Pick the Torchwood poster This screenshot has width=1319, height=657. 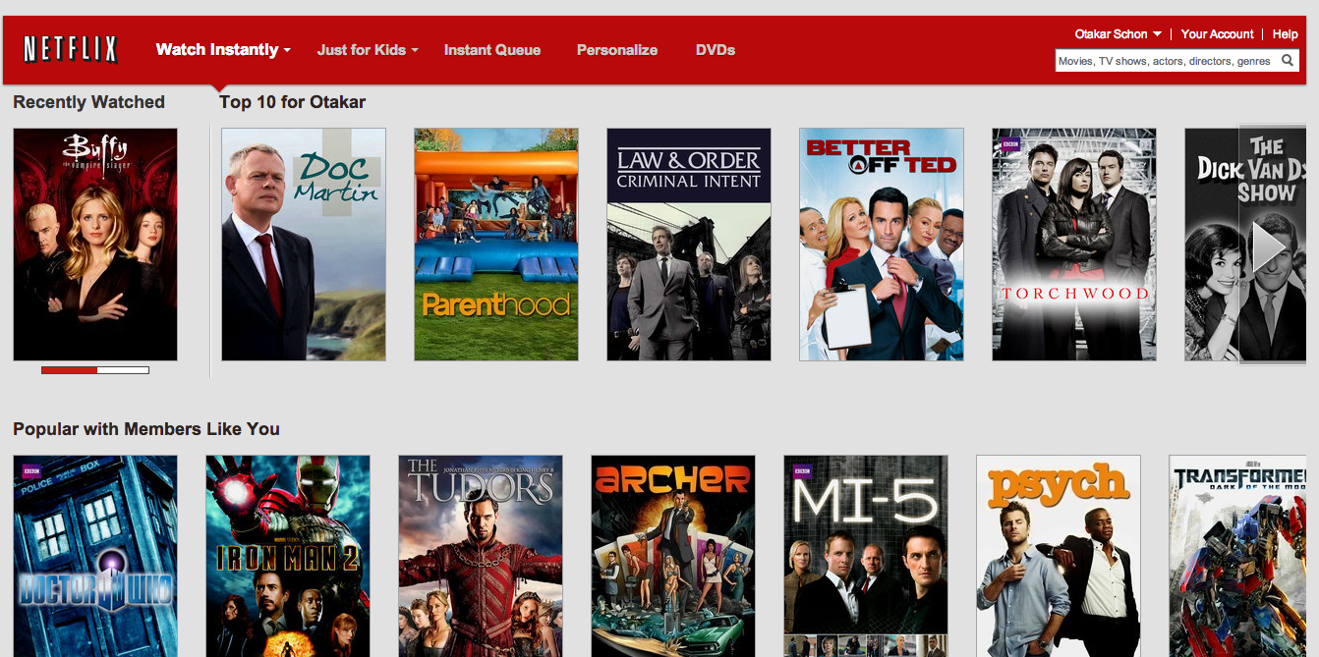[1074, 244]
